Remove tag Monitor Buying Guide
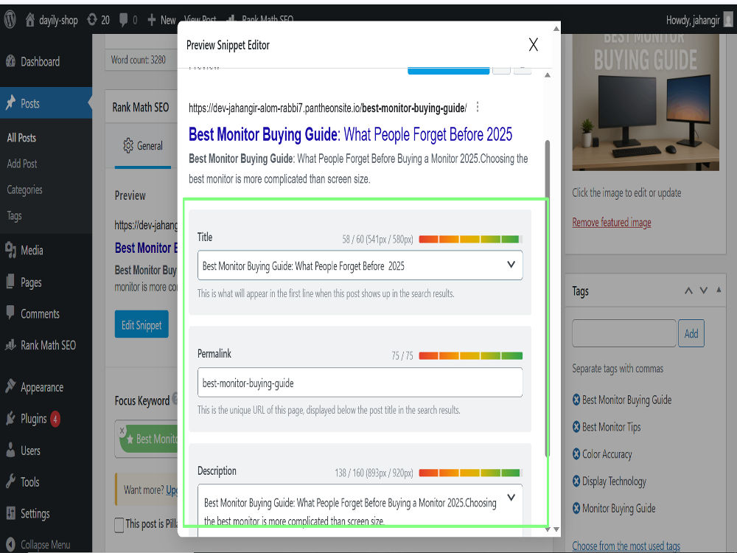This screenshot has height=553, width=737. [576, 508]
